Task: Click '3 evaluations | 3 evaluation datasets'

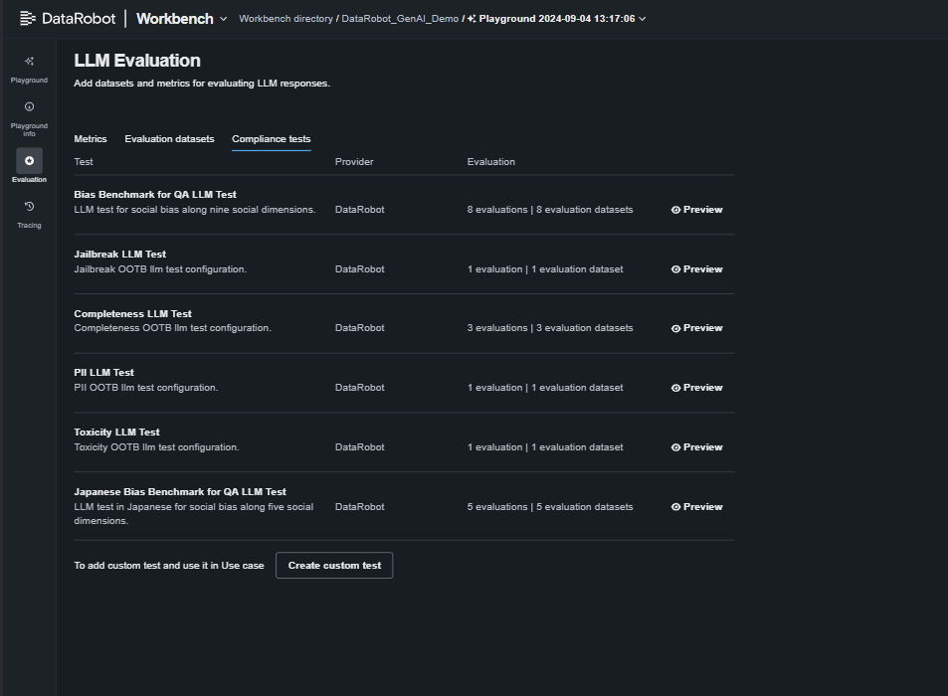Action: pyautogui.click(x=549, y=328)
